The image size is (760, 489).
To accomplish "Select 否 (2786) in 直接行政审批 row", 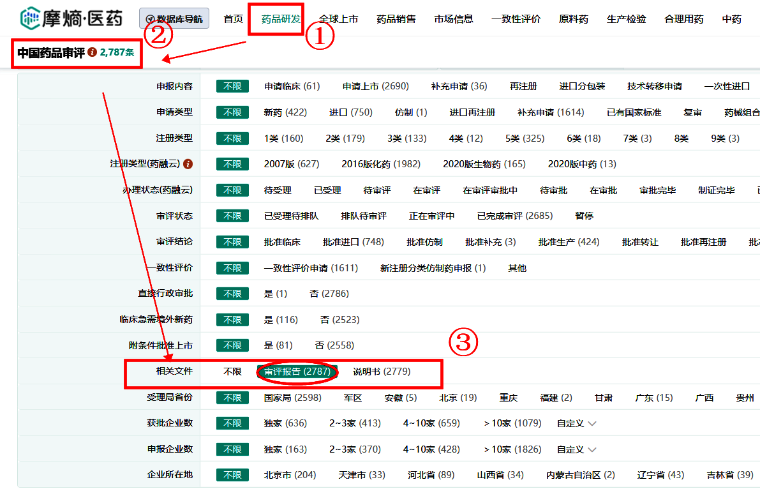I will (x=329, y=294).
